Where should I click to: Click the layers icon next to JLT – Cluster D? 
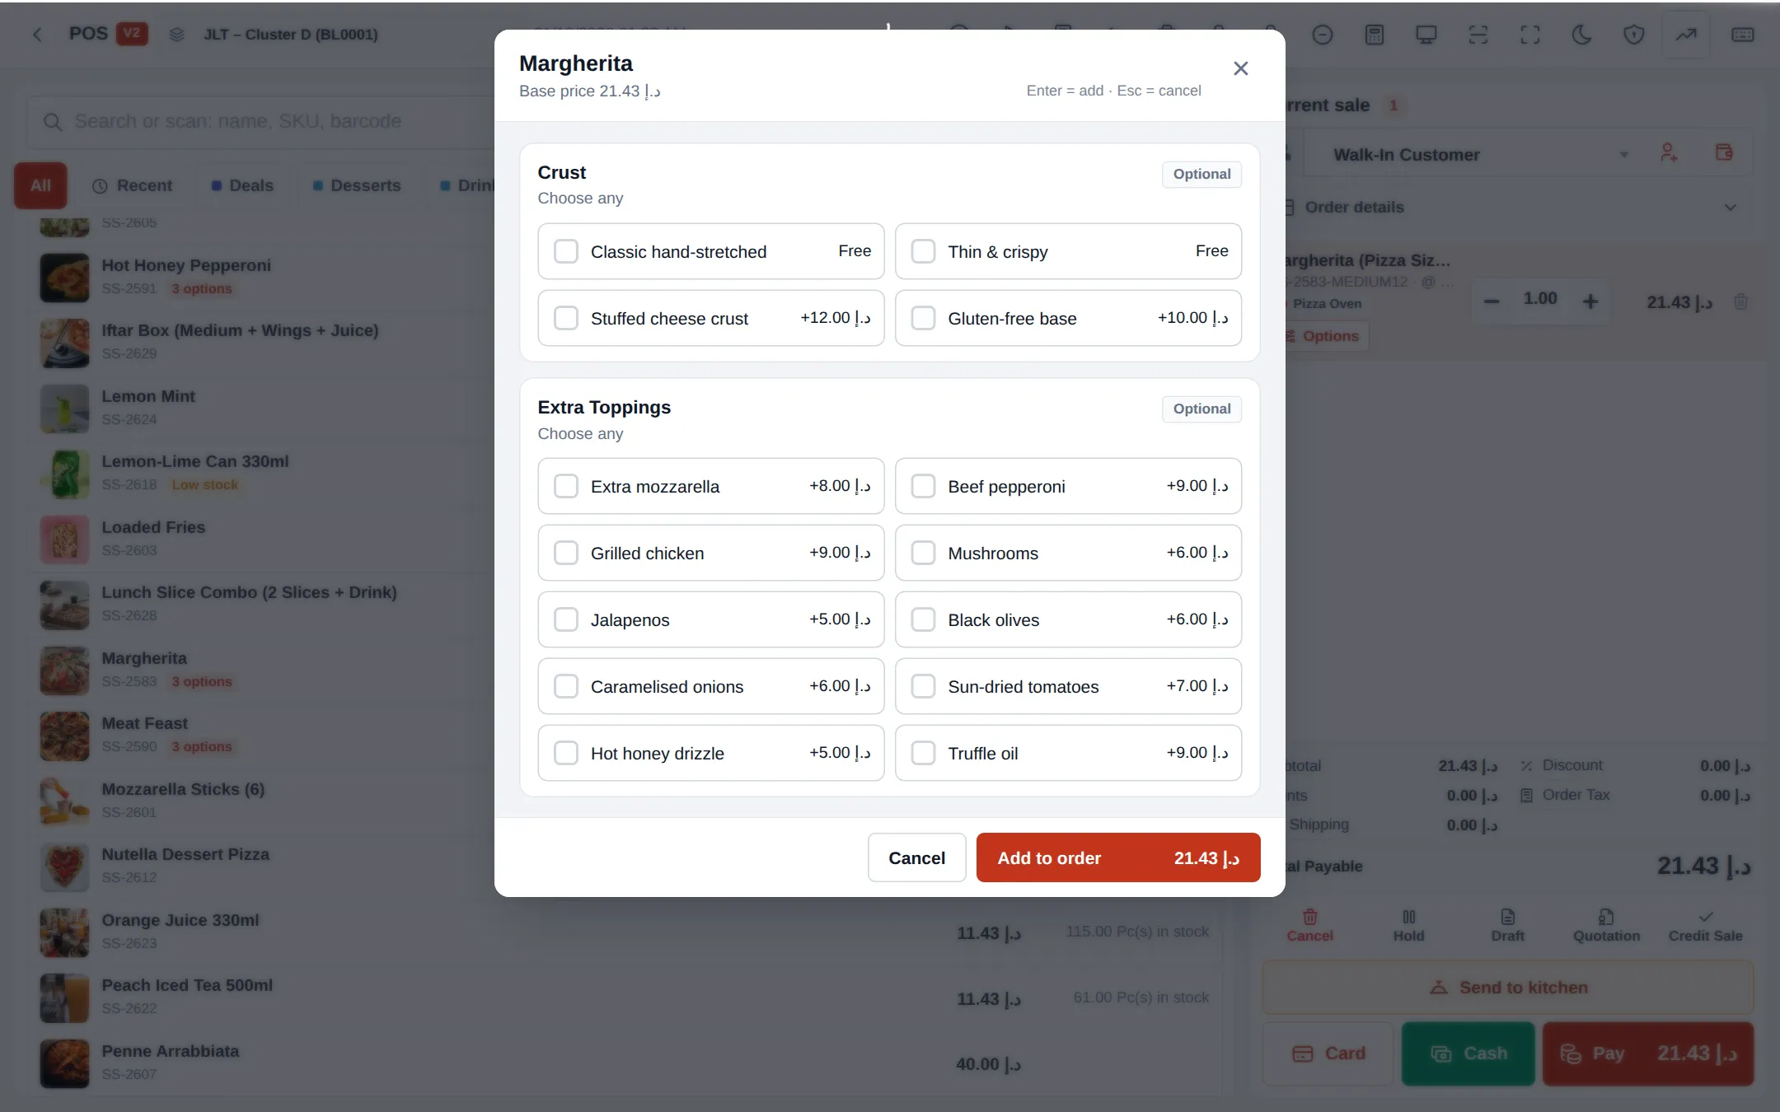pos(176,35)
